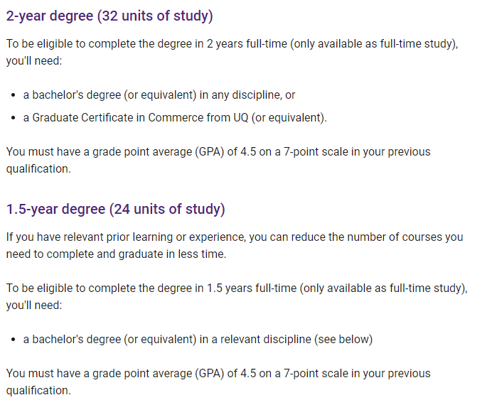Image resolution: width=492 pixels, height=400 pixels.
Task: Click the first GPA 4.5 requirement paragraph
Action: pos(218,160)
